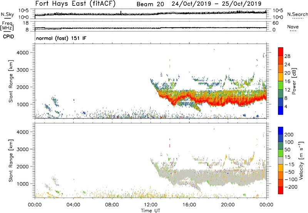This screenshot has height=213, width=308.
Task: Click the light green segment of the power colorbar
Action: 281,85
